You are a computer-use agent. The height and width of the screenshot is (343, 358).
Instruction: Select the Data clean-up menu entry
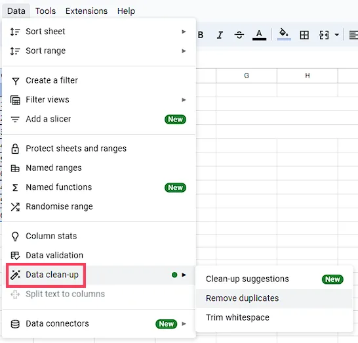point(99,275)
